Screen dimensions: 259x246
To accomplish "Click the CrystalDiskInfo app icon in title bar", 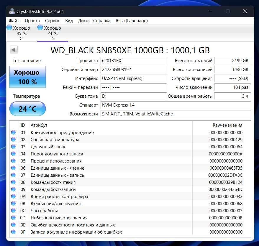I will 12,11.
